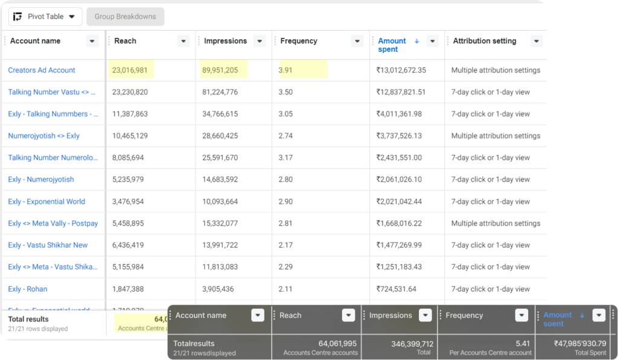Select the frequency value 2.29
The image size is (618, 360).
[x=285, y=267]
